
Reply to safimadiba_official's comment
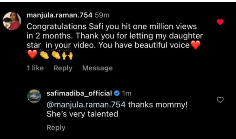56,128
